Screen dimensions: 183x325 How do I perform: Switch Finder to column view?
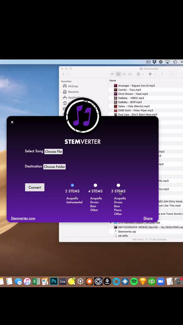(124, 74)
